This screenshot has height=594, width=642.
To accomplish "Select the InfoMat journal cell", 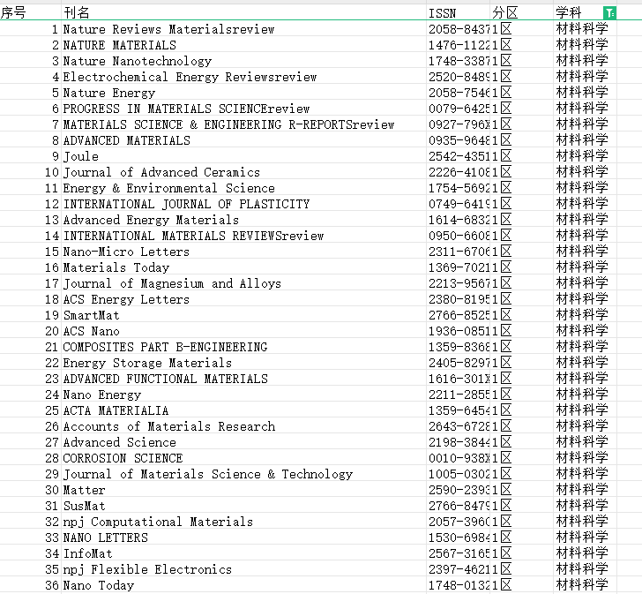I will (x=243, y=553).
